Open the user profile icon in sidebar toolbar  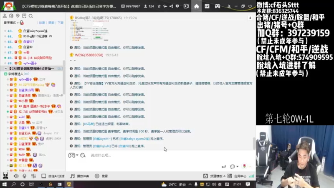[5, 16]
